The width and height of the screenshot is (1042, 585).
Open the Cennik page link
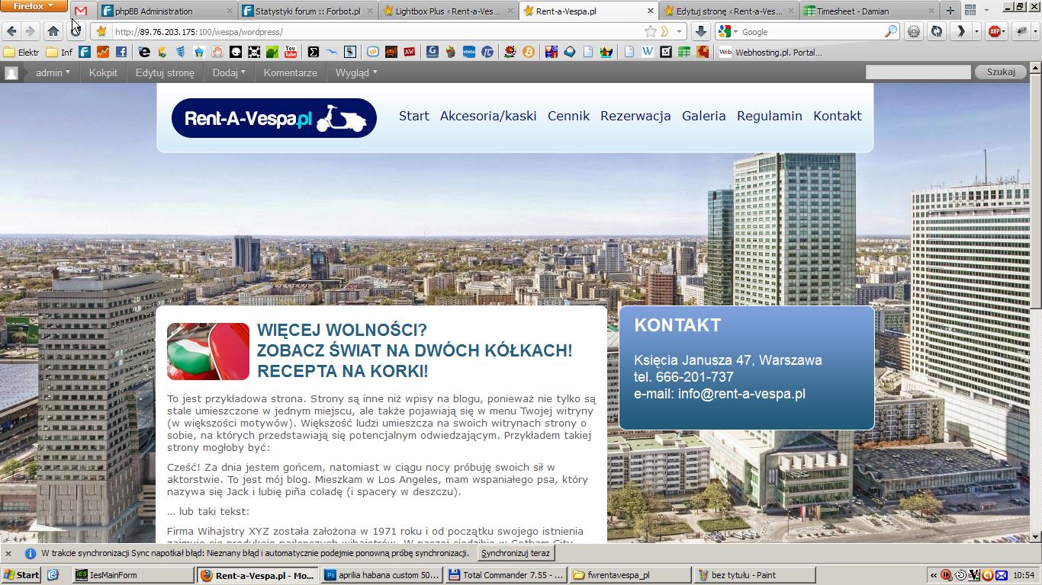pyautogui.click(x=568, y=116)
